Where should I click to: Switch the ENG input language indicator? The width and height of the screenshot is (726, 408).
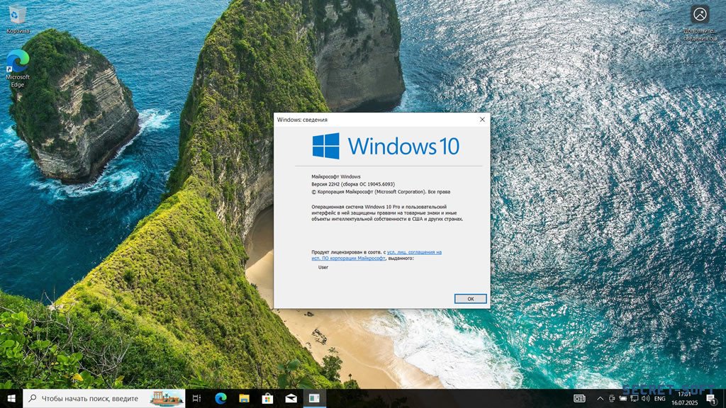660,398
